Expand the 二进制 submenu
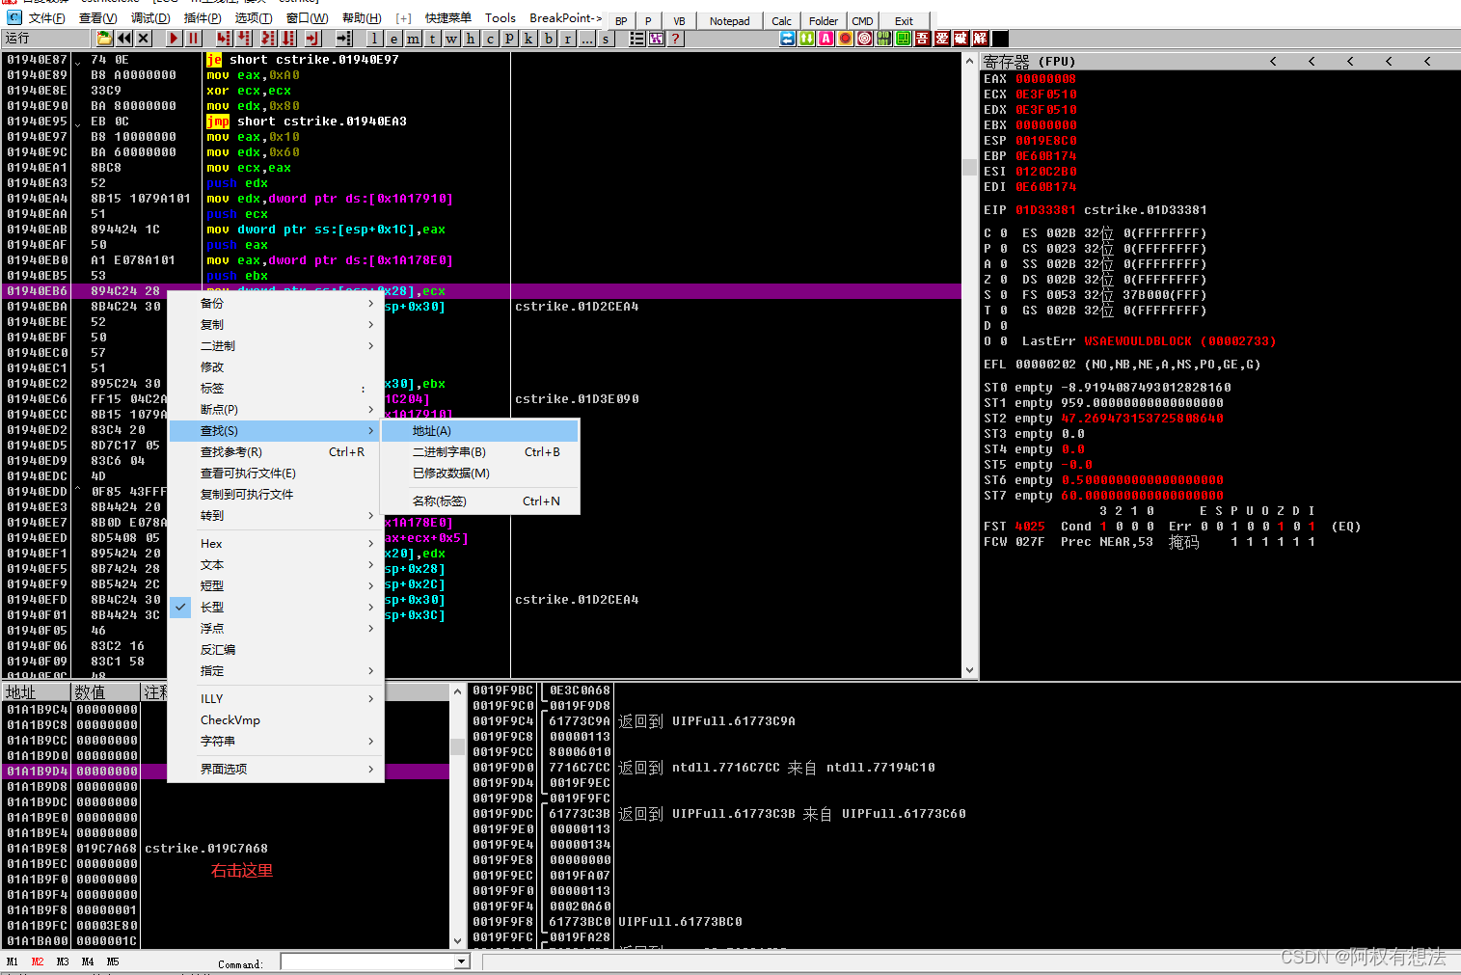Viewport: 1461px width, 975px height. click(x=276, y=345)
